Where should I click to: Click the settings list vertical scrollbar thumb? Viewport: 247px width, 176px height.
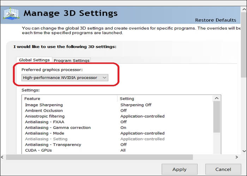click(217, 116)
